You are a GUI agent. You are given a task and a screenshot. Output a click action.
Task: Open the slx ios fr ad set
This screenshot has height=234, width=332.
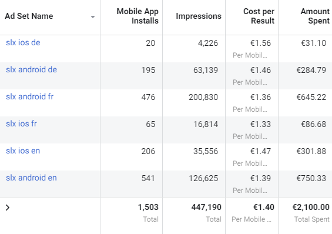click(21, 123)
